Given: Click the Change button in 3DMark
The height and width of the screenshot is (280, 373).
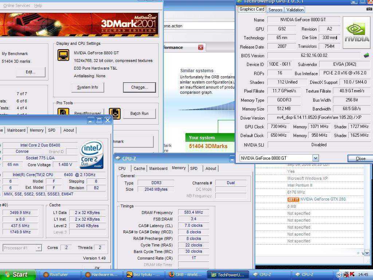Looking at the screenshot, I should pyautogui.click(x=140, y=87).
